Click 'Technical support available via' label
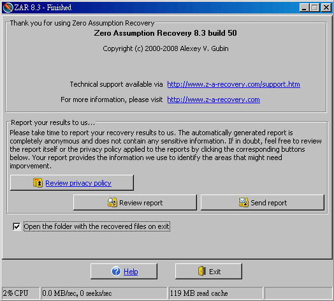Image resolution: width=334 pixels, height=301 pixels. [116, 84]
